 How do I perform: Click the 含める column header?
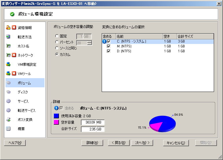point(109,36)
